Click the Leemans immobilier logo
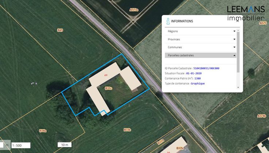 tap(246, 13)
